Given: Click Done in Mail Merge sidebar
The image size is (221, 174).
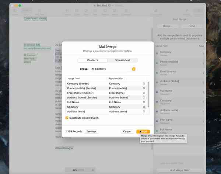Looking at the screenshot, I should click(x=192, y=26).
